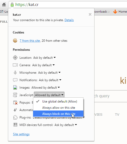This screenshot has height=144, width=127.
Task: Click the cookie icon under Cookies
Action: click(15, 40)
